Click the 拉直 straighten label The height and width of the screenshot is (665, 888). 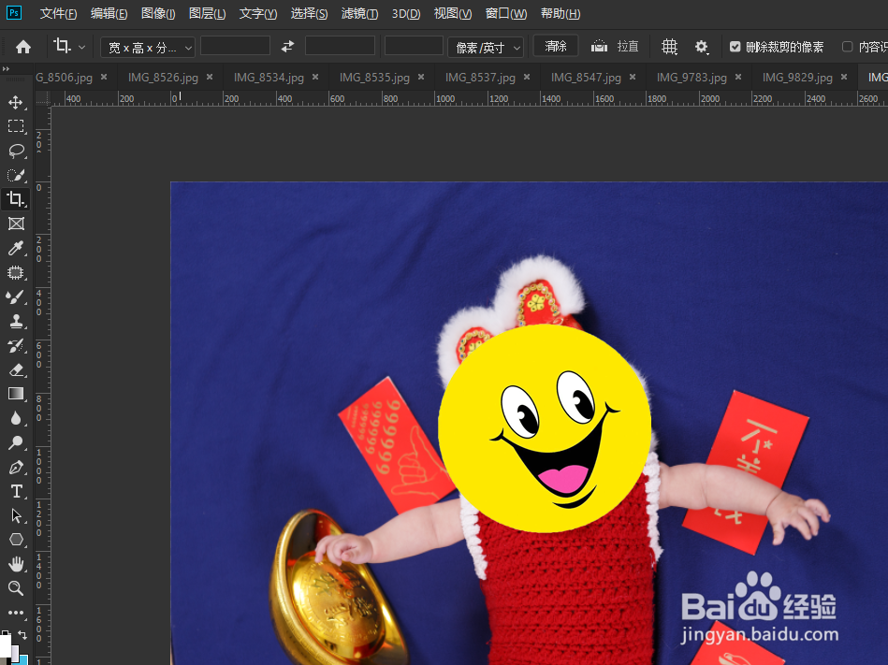[628, 47]
